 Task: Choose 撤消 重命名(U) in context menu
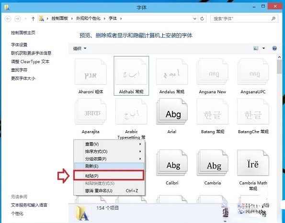click(109, 190)
